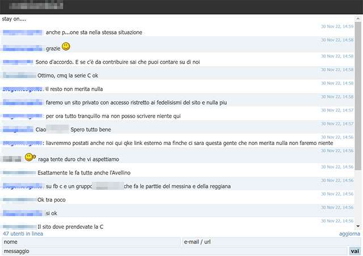Image resolution: width=363 pixels, height=256 pixels.
Task: Click the "si ok" message
Action: coord(52,213)
